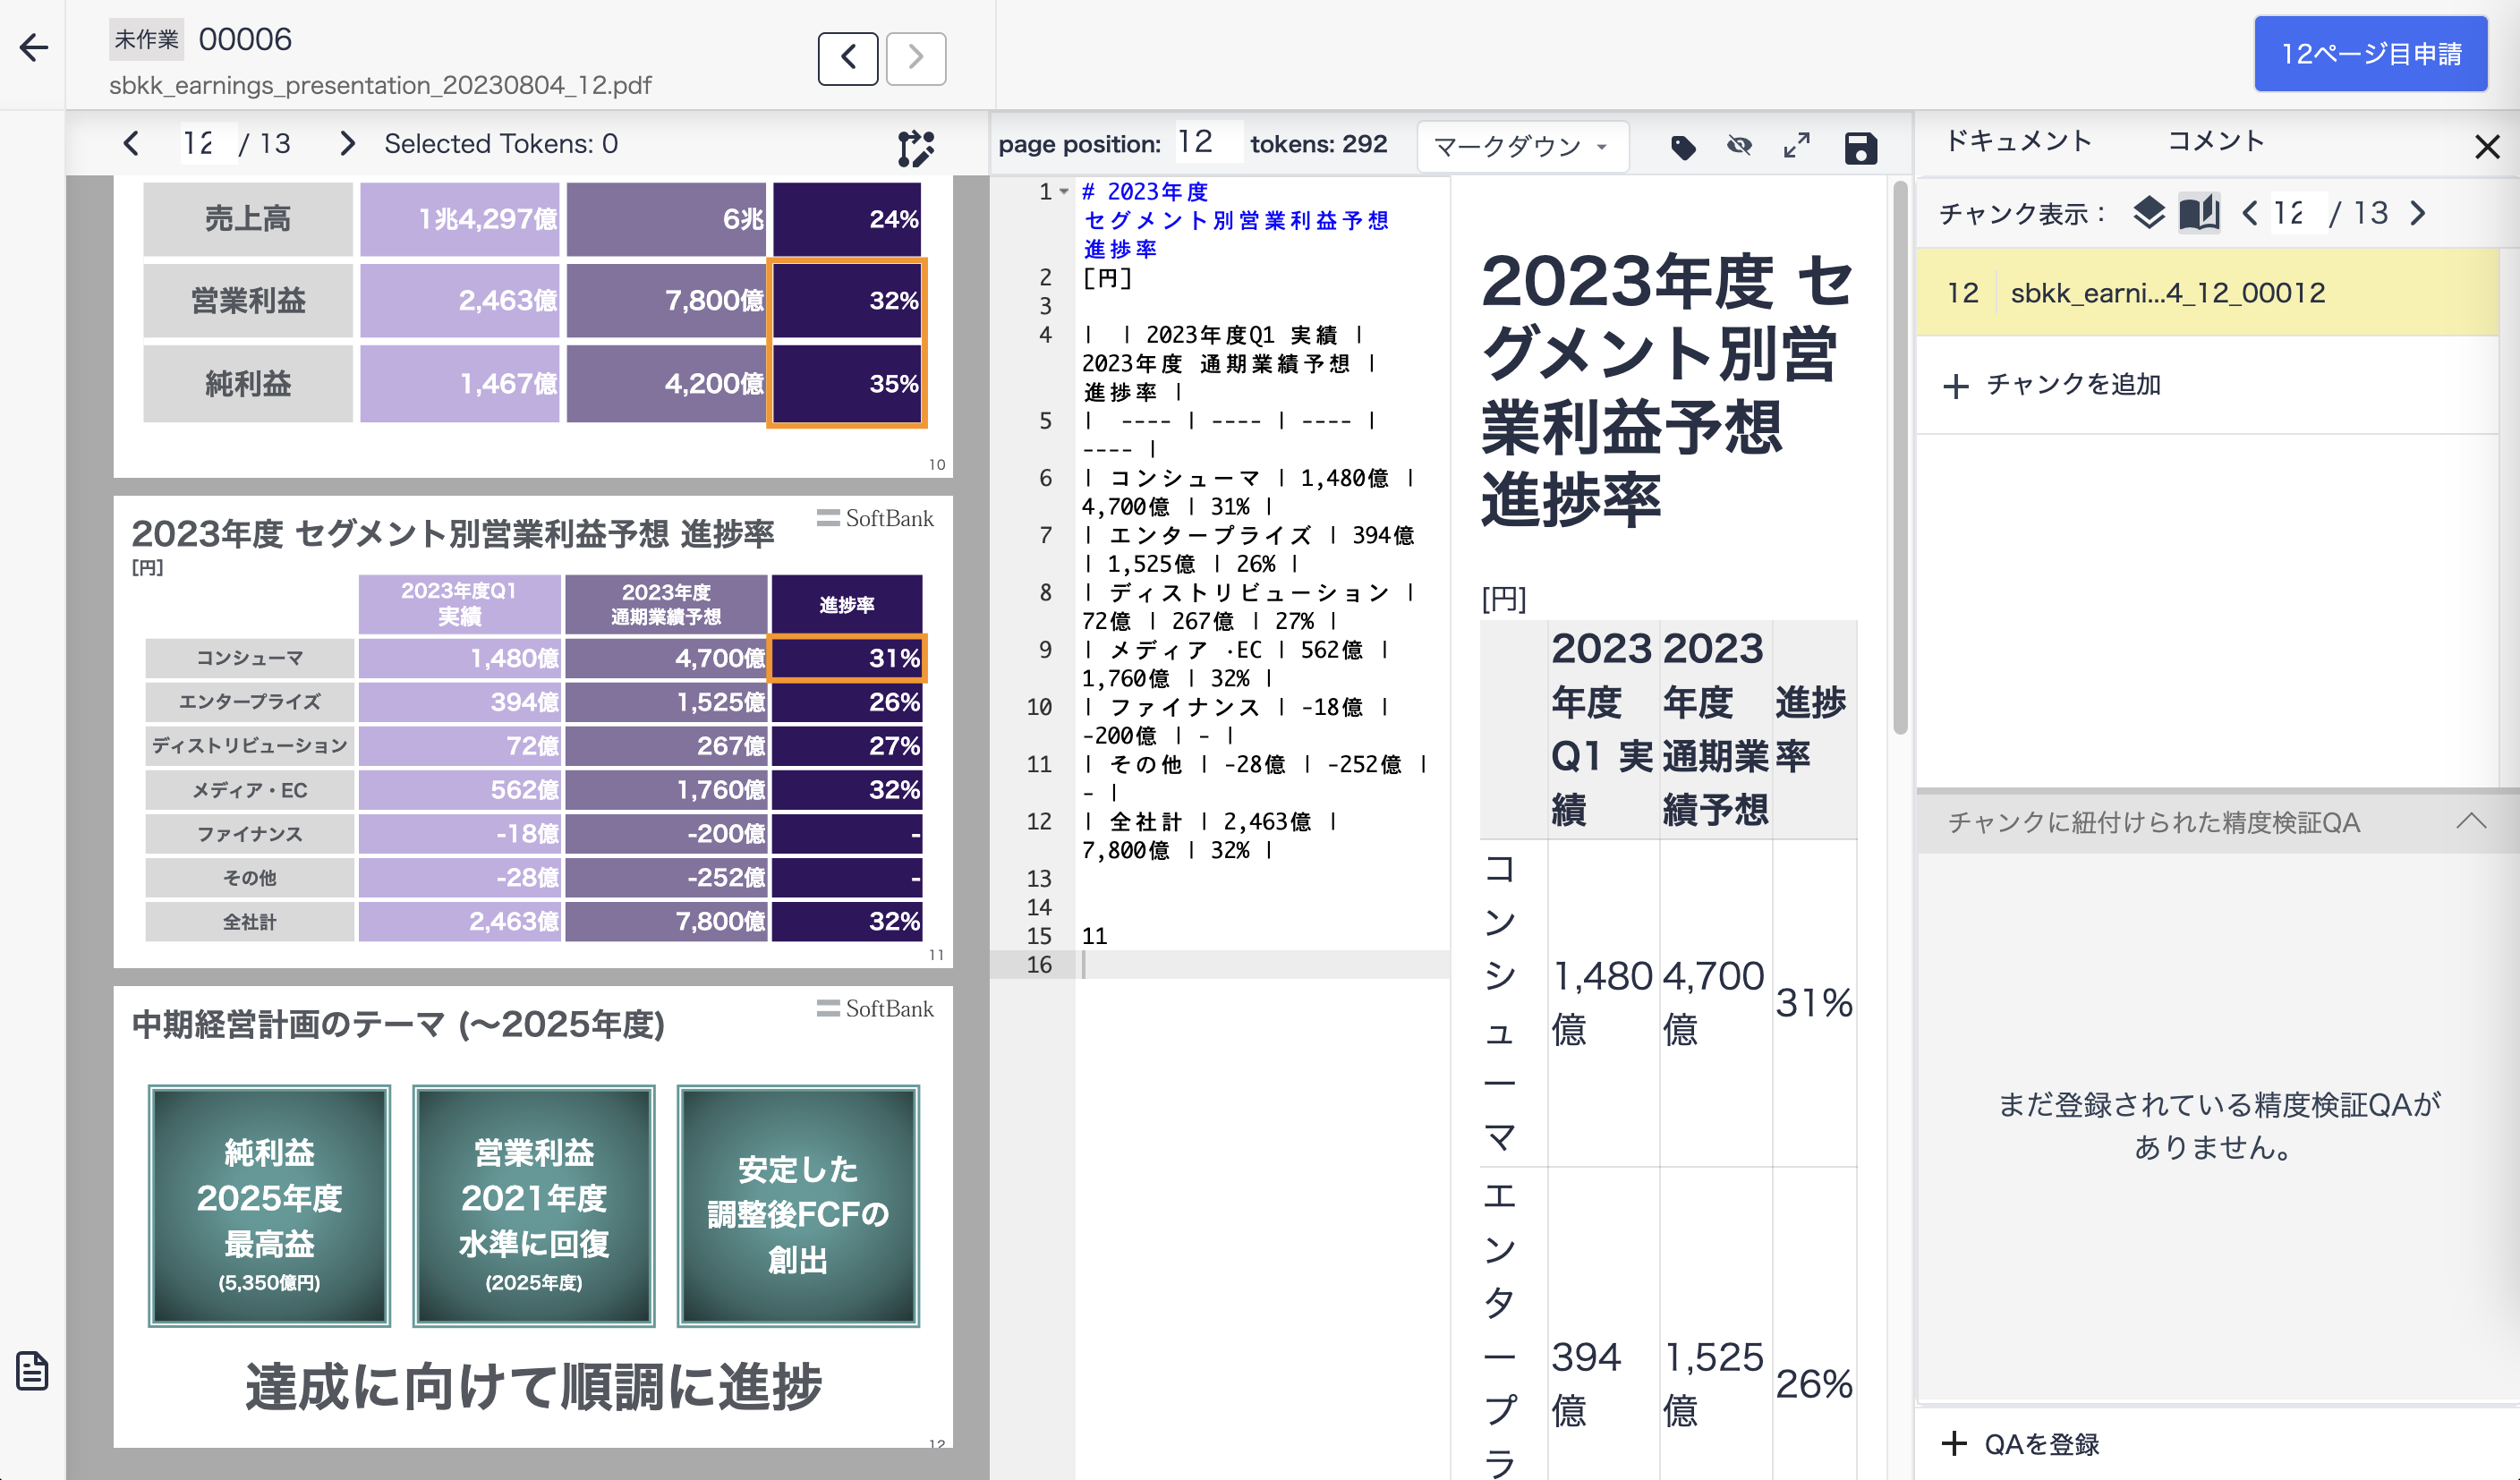This screenshot has height=1480, width=2520.
Task: Fold markdown heading at line 1
Action: (1064, 191)
